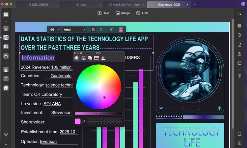Add Text with the Text tool
The image size is (247, 148).
(x=103, y=13)
